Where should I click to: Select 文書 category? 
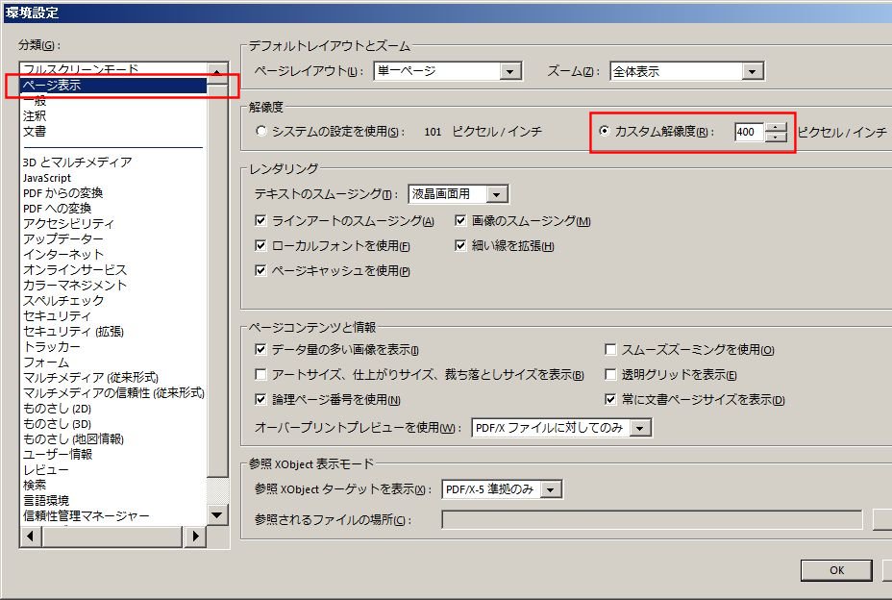[x=35, y=132]
